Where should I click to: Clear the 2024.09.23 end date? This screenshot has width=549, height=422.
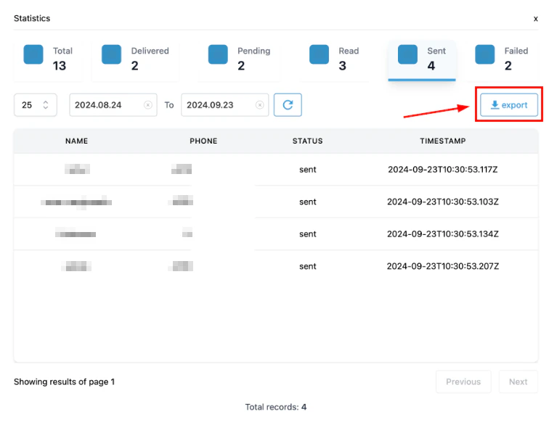point(260,105)
